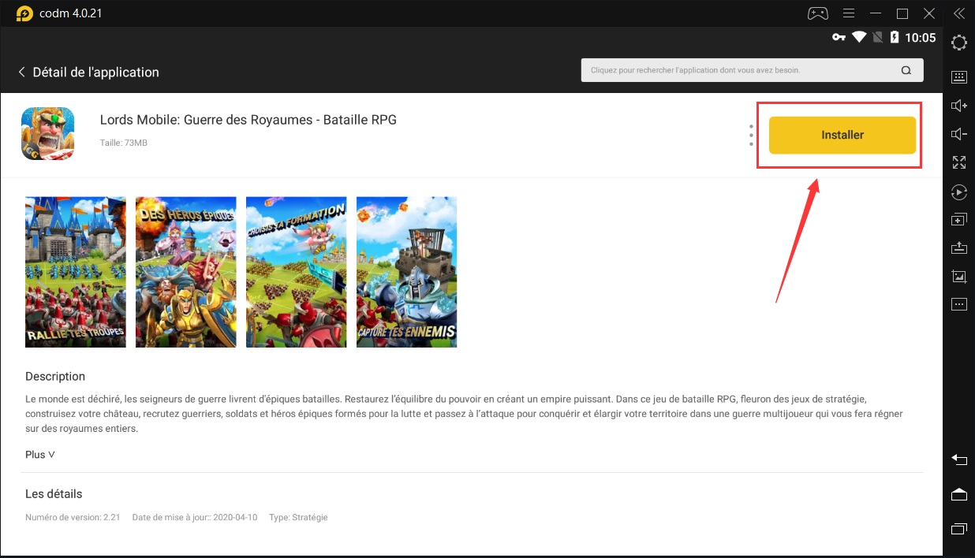The width and height of the screenshot is (975, 558).
Task: Create a new emulator instance
Action: pyautogui.click(x=958, y=219)
